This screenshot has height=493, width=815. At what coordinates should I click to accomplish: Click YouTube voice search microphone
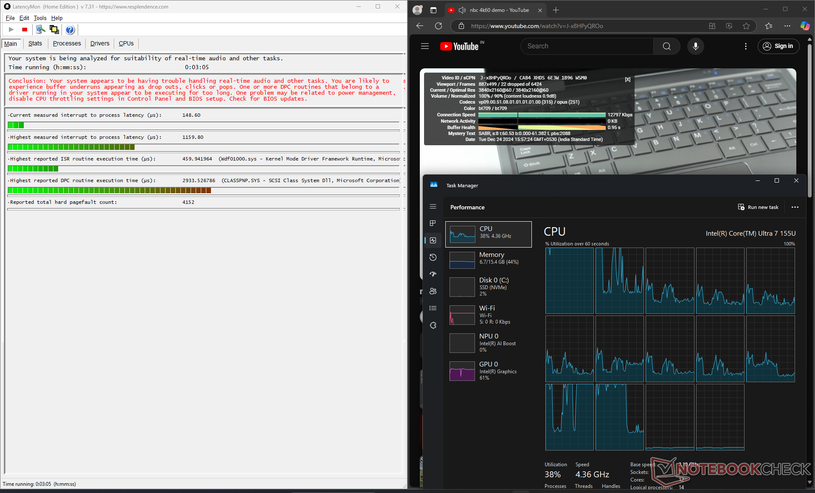[695, 46]
